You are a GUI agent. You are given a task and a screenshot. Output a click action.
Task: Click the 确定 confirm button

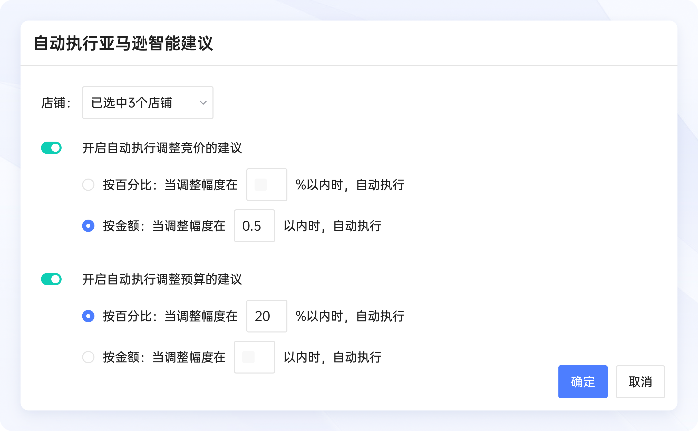click(583, 382)
